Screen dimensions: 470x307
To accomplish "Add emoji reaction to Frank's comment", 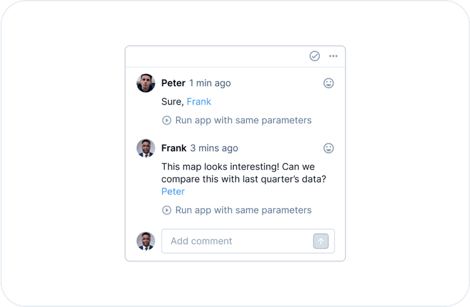I will [328, 148].
